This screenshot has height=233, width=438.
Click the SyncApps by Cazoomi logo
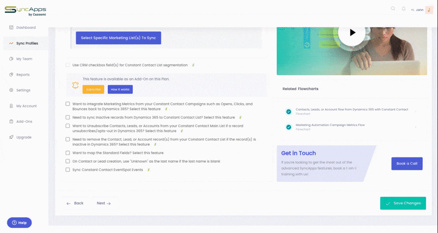pyautogui.click(x=25, y=11)
